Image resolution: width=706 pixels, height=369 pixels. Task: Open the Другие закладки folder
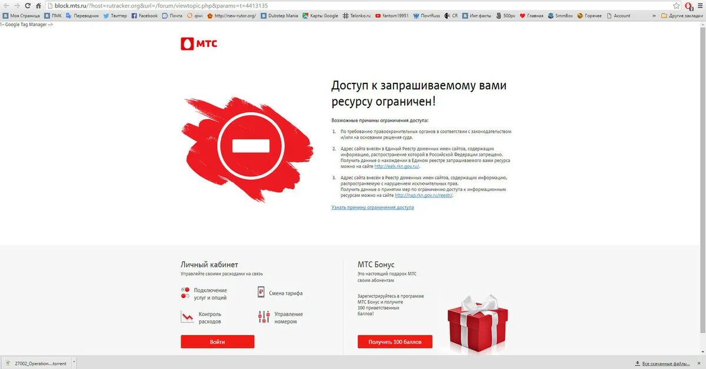pos(682,16)
